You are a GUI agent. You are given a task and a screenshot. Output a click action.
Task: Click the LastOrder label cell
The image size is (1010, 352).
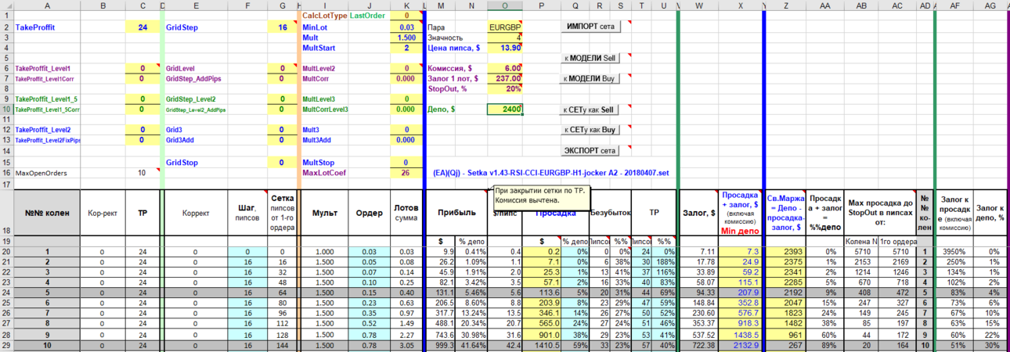point(369,15)
